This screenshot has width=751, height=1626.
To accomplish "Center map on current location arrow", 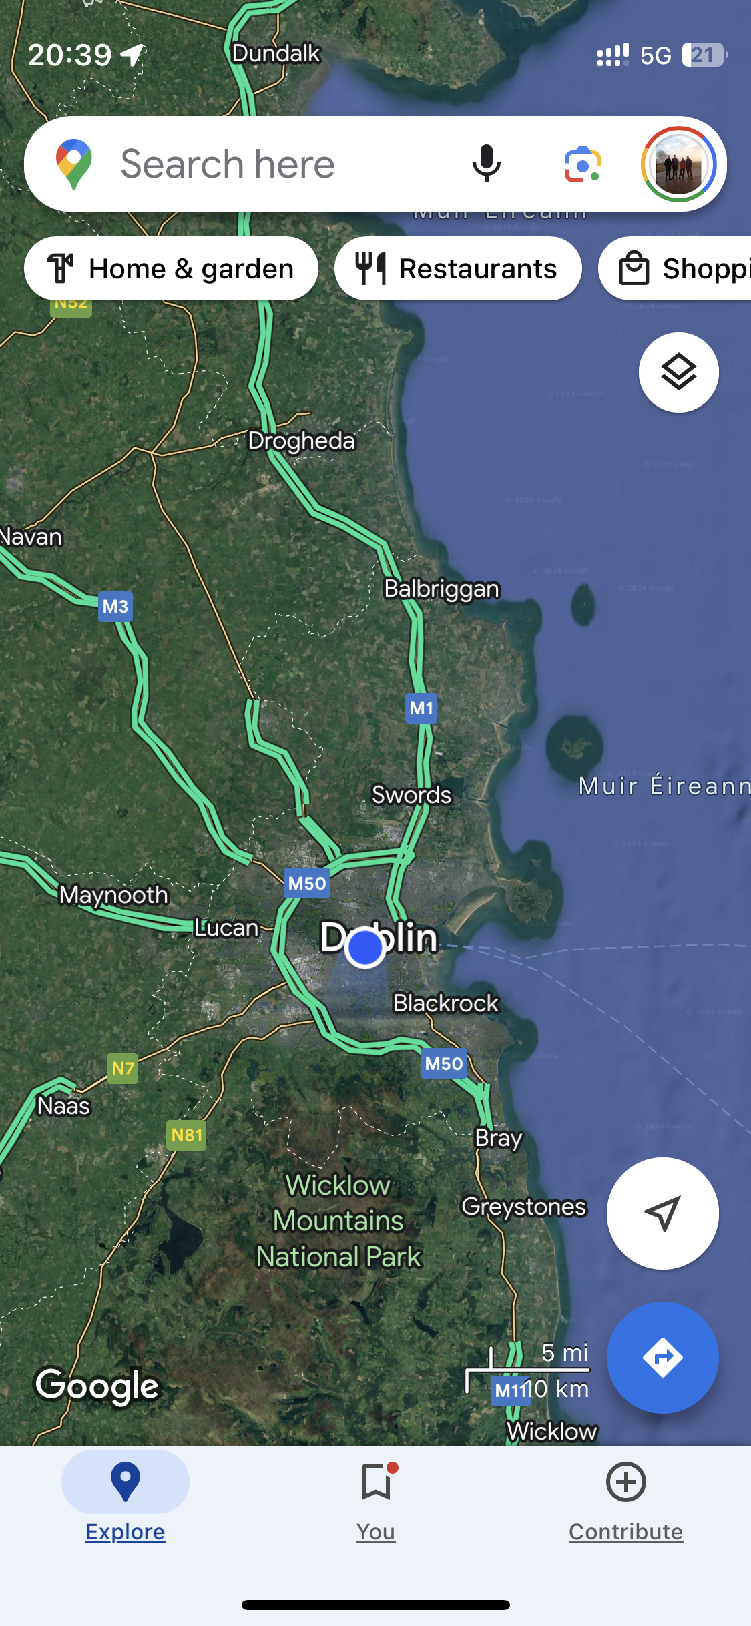I will click(663, 1213).
